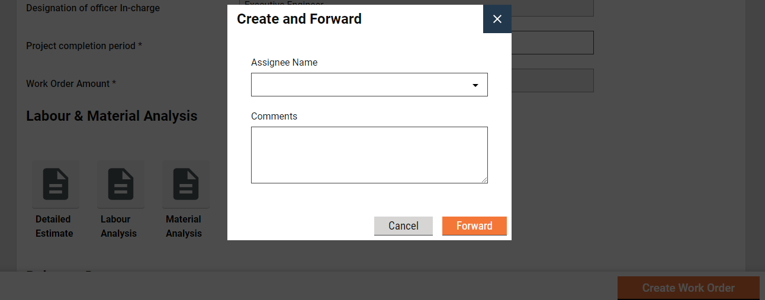
Task: Click the Assignee Name label
Action: pyautogui.click(x=284, y=63)
